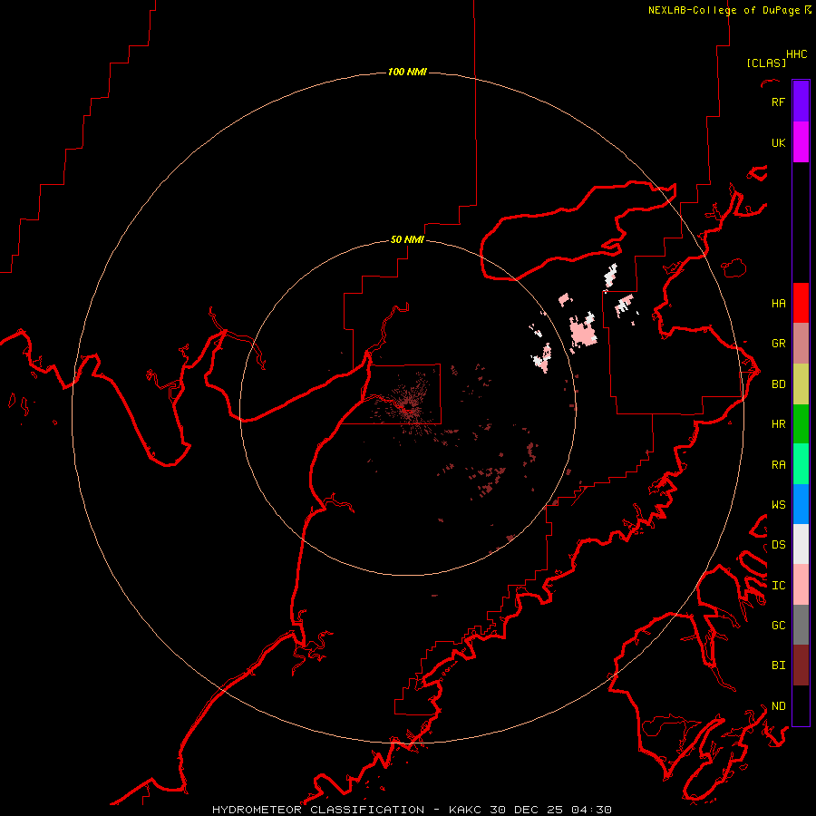Click the brown BI legend swatch
The height and width of the screenshot is (816, 816).
click(801, 665)
